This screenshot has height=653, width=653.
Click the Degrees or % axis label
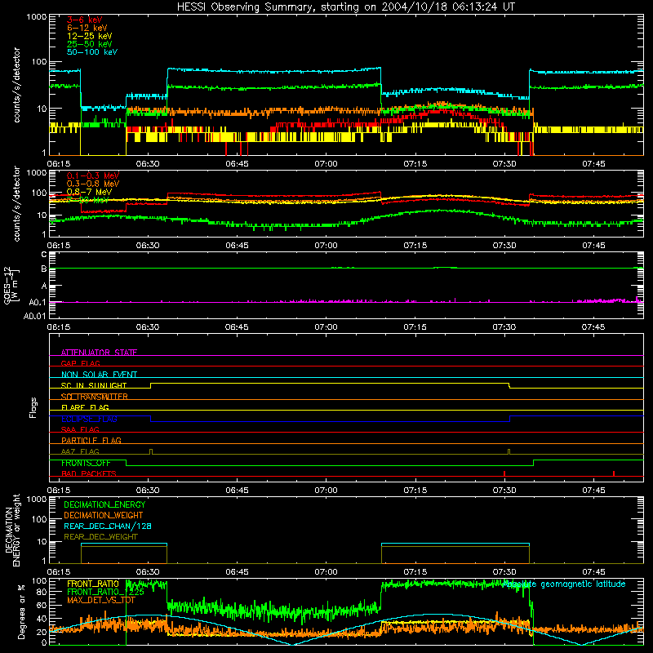click(21, 611)
